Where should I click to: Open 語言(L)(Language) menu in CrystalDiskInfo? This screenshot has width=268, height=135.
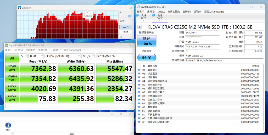click(x=214, y=12)
